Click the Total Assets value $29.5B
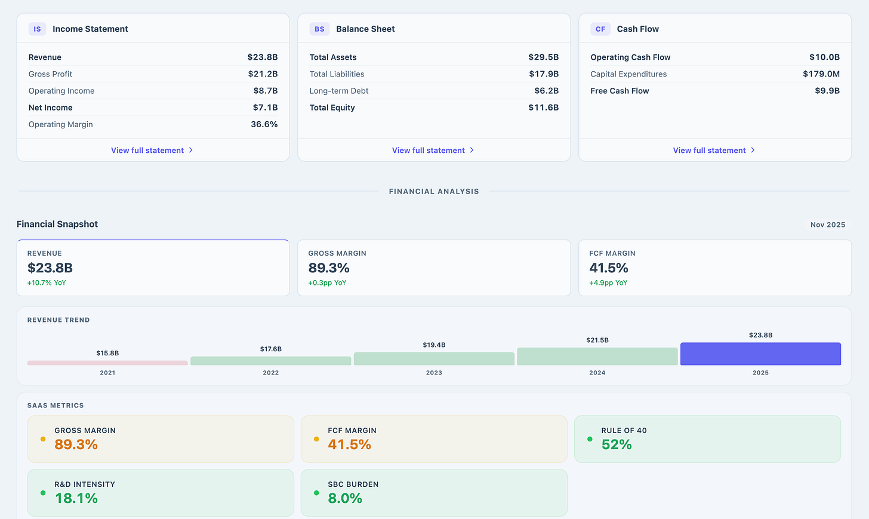 (x=544, y=57)
